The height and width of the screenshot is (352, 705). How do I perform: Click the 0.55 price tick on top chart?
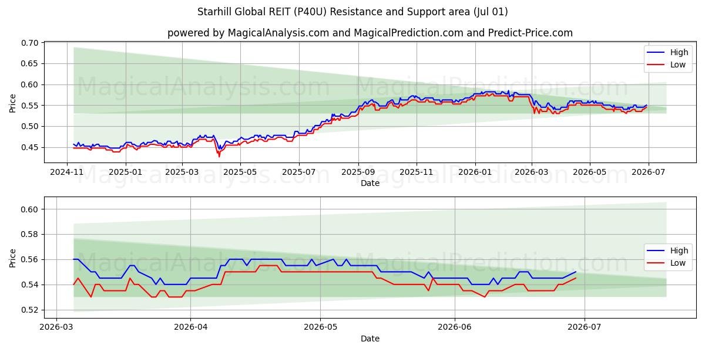[30, 106]
